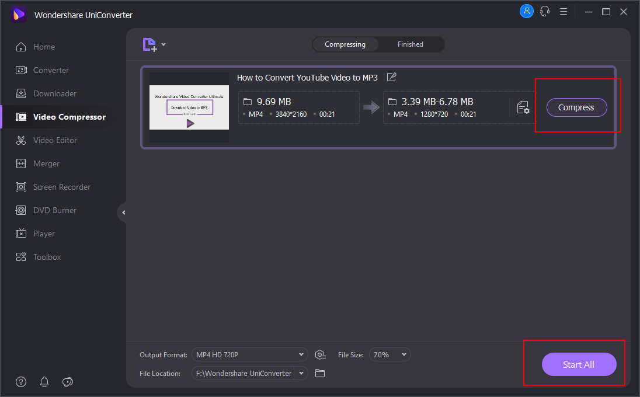Select Video Compressor in the sidebar
This screenshot has height=397, width=640.
(x=63, y=117)
